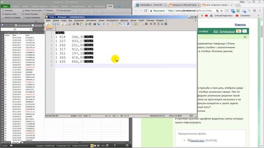Image resolution: width=264 pixels, height=148 pixels.
Task: Click the Save icon in Notepad++ toolbar
Action: point(54,24)
